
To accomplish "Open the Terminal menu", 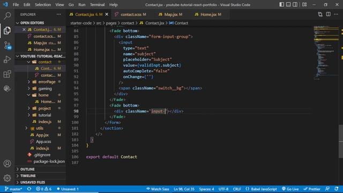I will (98, 5).
